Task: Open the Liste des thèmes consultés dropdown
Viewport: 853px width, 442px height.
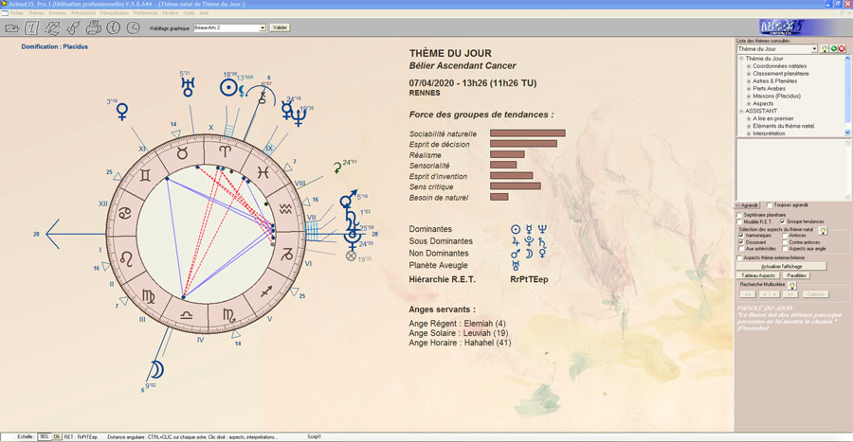Action: click(814, 48)
